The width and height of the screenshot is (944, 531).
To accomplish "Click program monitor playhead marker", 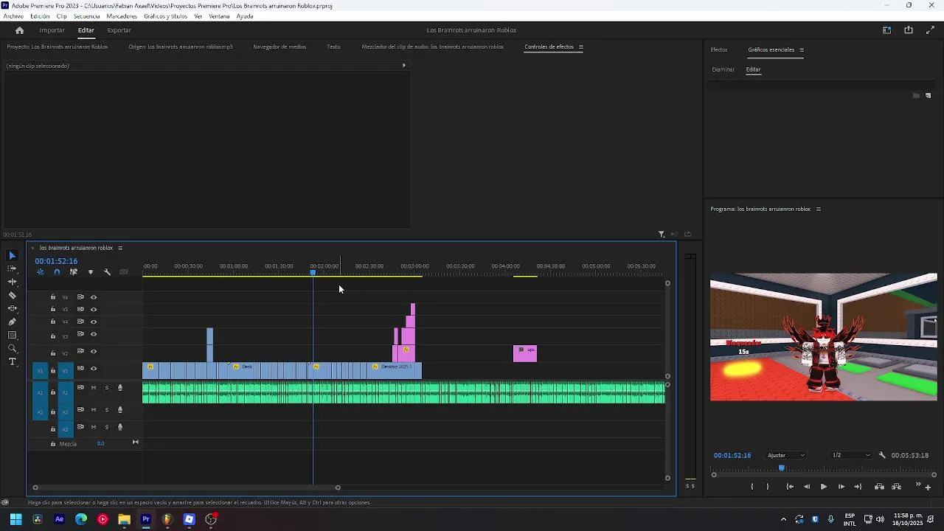I will [782, 468].
